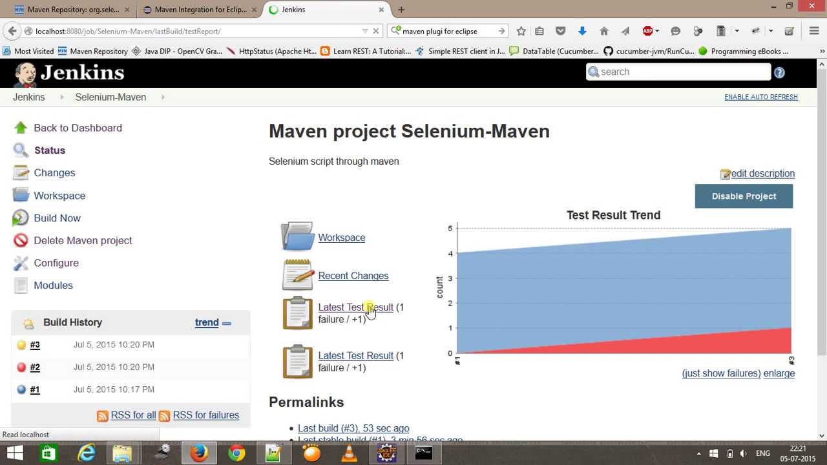Expand the Selenium-Maven breadcrumb arrow

[163, 98]
